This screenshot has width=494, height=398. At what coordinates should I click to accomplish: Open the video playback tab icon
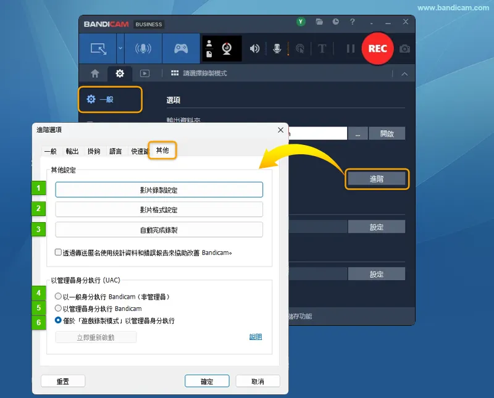point(144,73)
